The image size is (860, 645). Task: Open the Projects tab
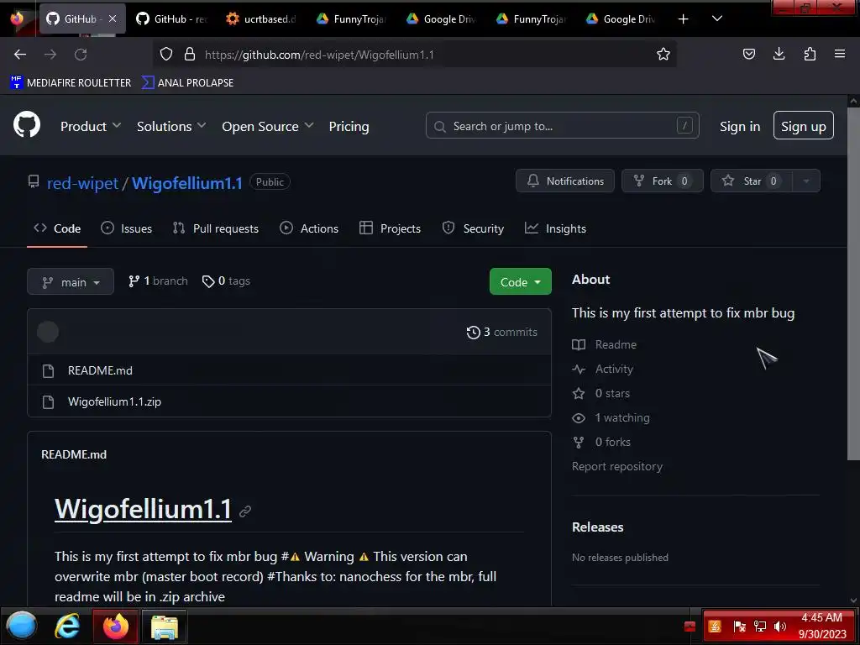click(390, 228)
